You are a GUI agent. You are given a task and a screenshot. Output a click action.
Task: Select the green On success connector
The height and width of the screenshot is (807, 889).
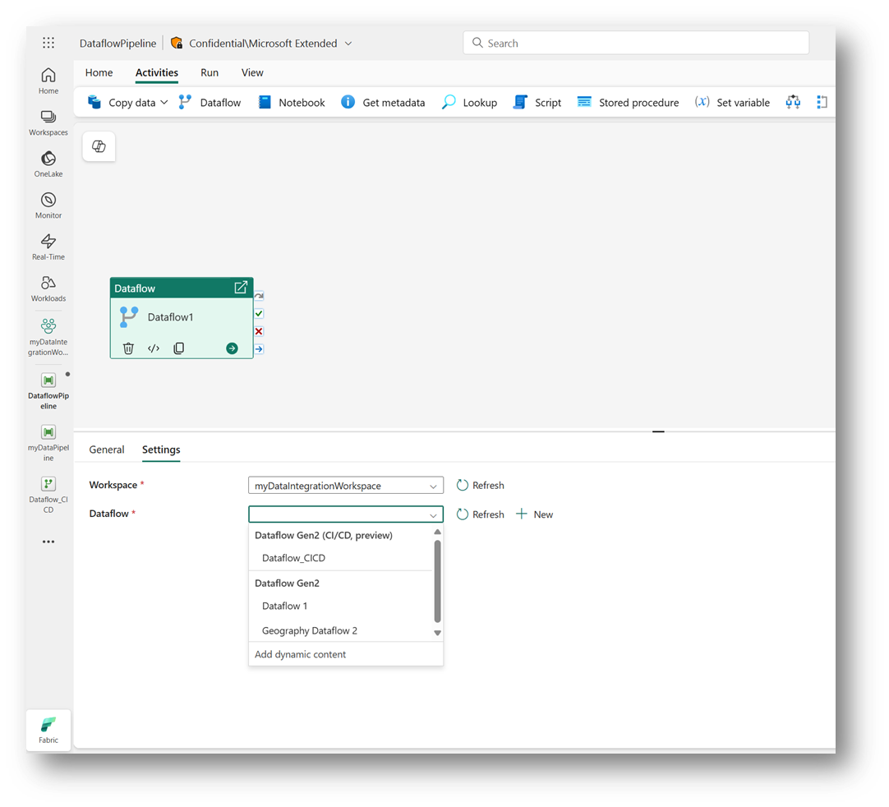(259, 314)
